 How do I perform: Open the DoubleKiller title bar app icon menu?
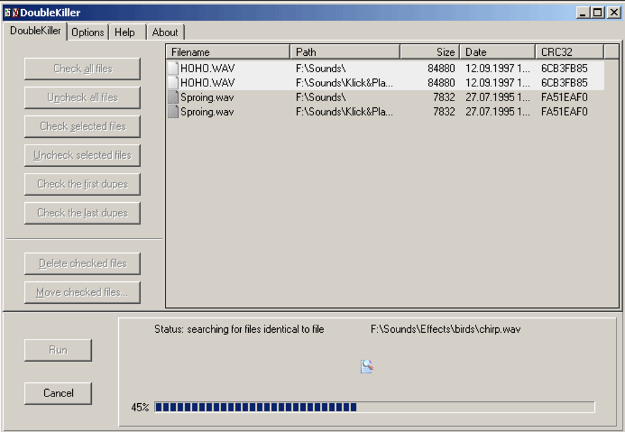(x=11, y=13)
